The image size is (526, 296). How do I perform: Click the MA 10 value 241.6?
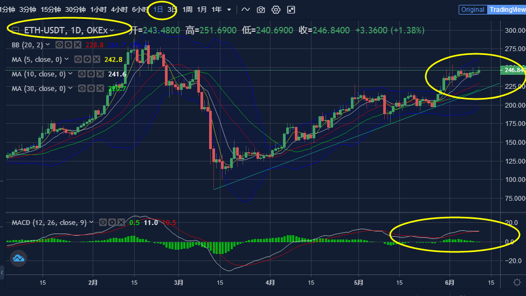117,74
